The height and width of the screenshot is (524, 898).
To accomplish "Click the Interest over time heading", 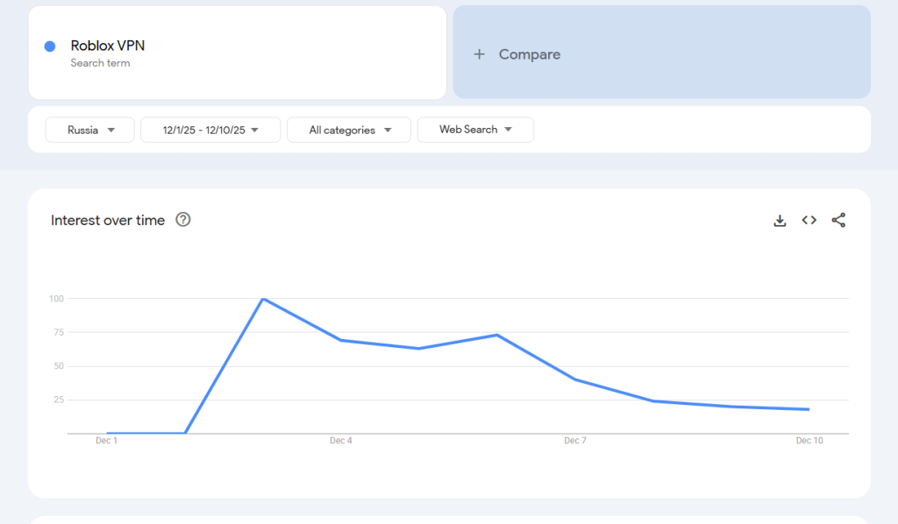I will coord(108,221).
